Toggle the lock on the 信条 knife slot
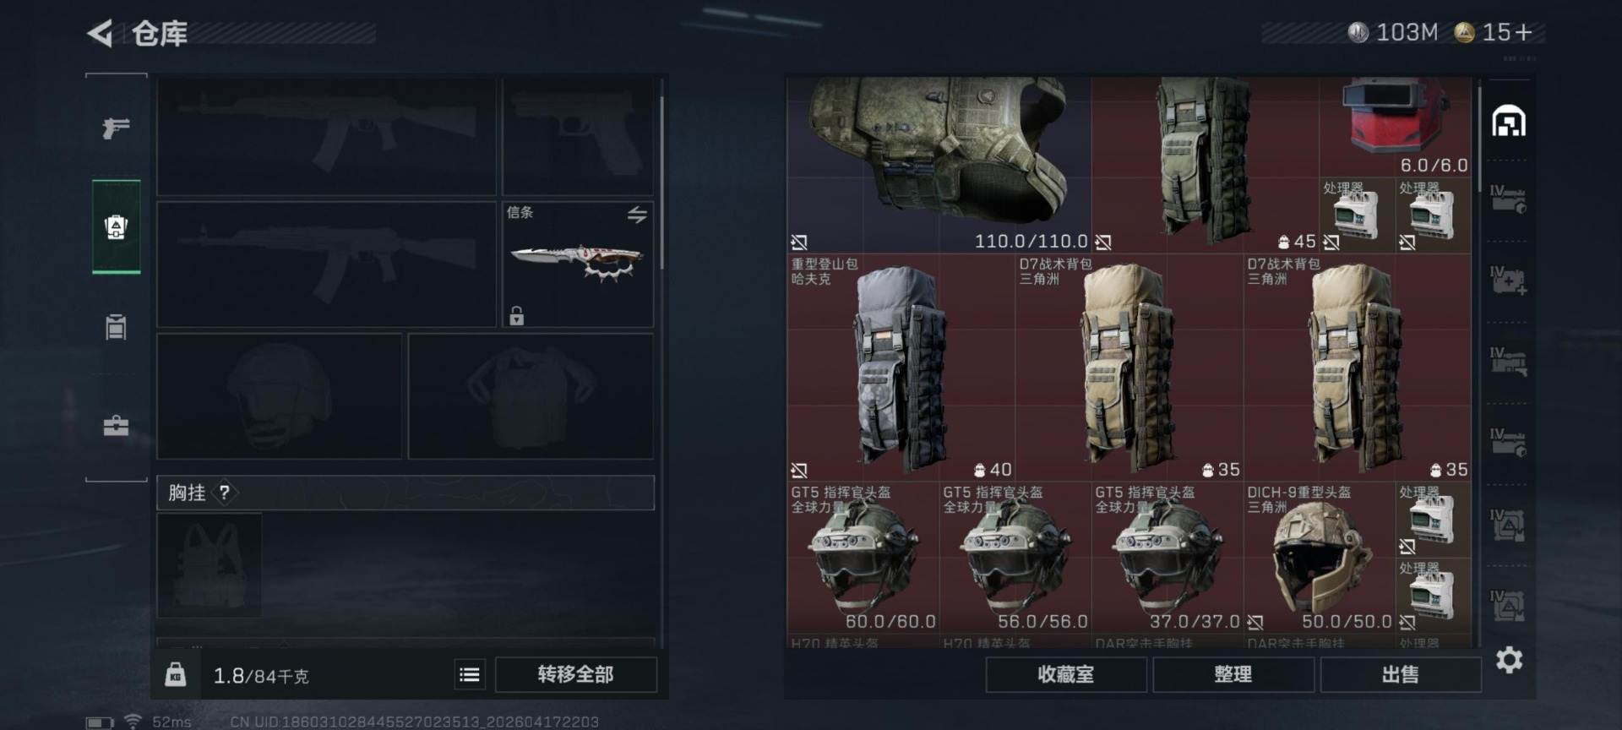The height and width of the screenshot is (730, 1622). [x=516, y=316]
